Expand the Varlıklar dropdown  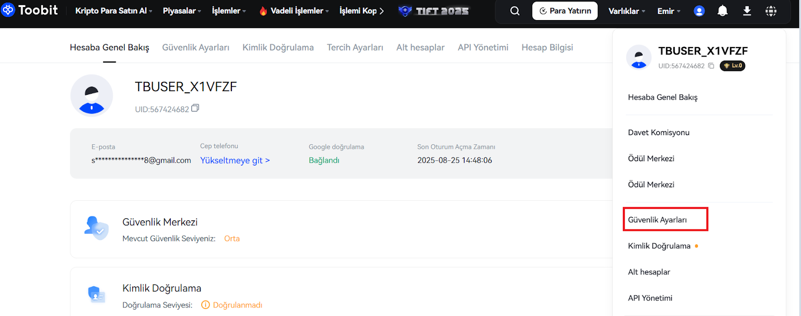(x=627, y=11)
